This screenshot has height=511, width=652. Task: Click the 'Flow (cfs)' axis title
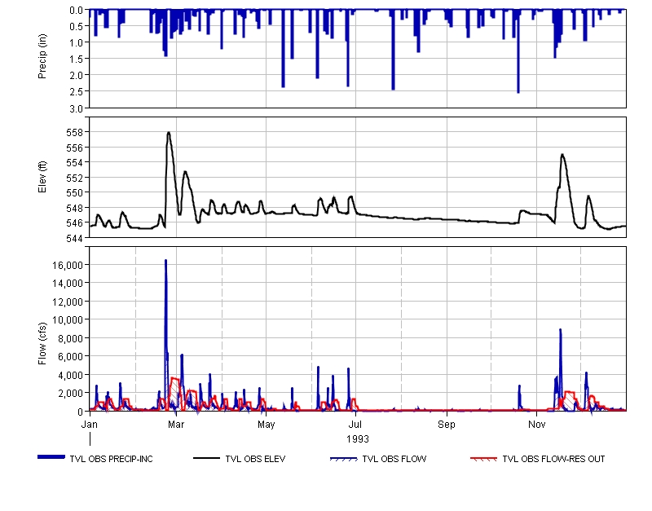[x=42, y=344]
